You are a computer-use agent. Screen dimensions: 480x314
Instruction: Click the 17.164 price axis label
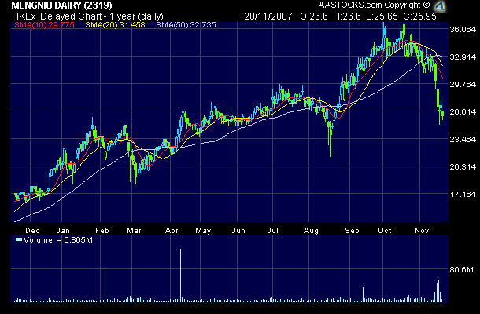pos(462,195)
